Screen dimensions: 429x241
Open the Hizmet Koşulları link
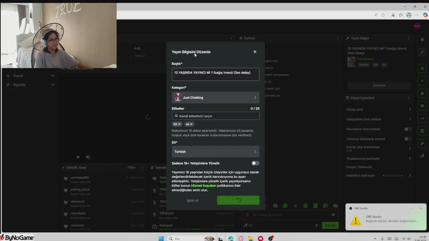click(x=203, y=185)
